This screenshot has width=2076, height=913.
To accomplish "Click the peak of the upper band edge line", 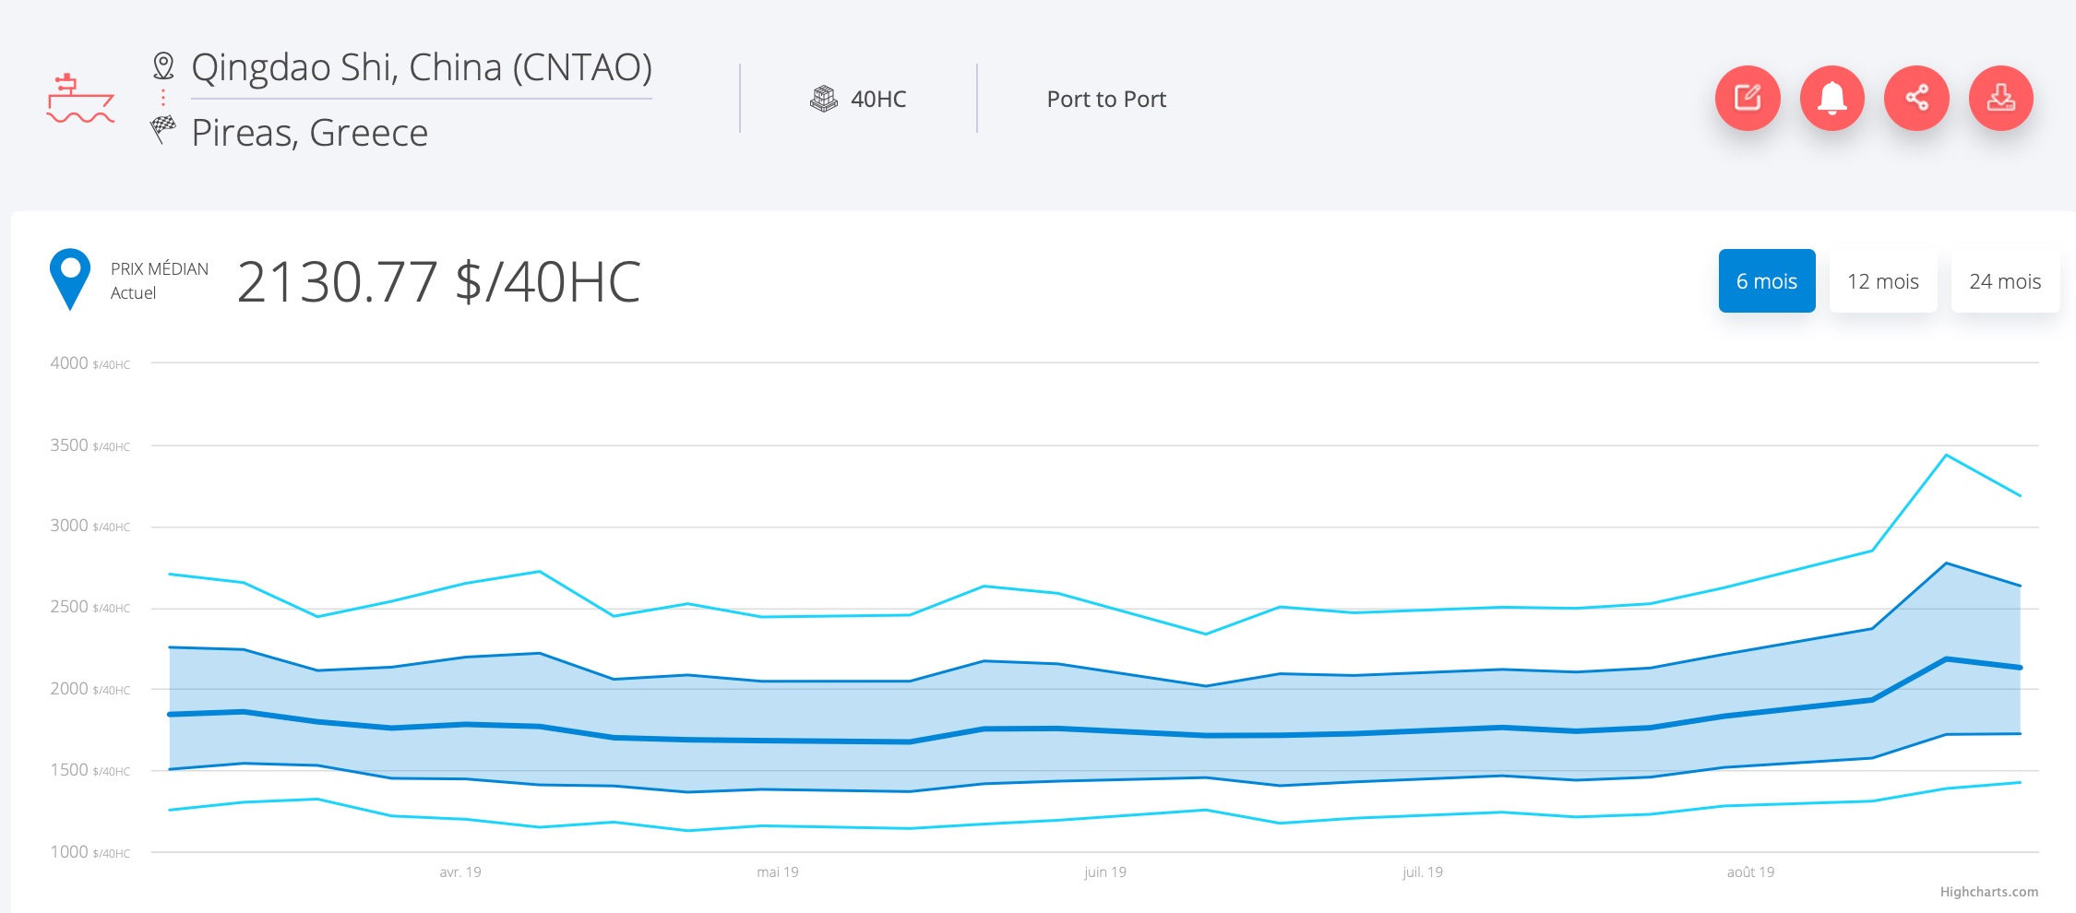I will click(1946, 563).
